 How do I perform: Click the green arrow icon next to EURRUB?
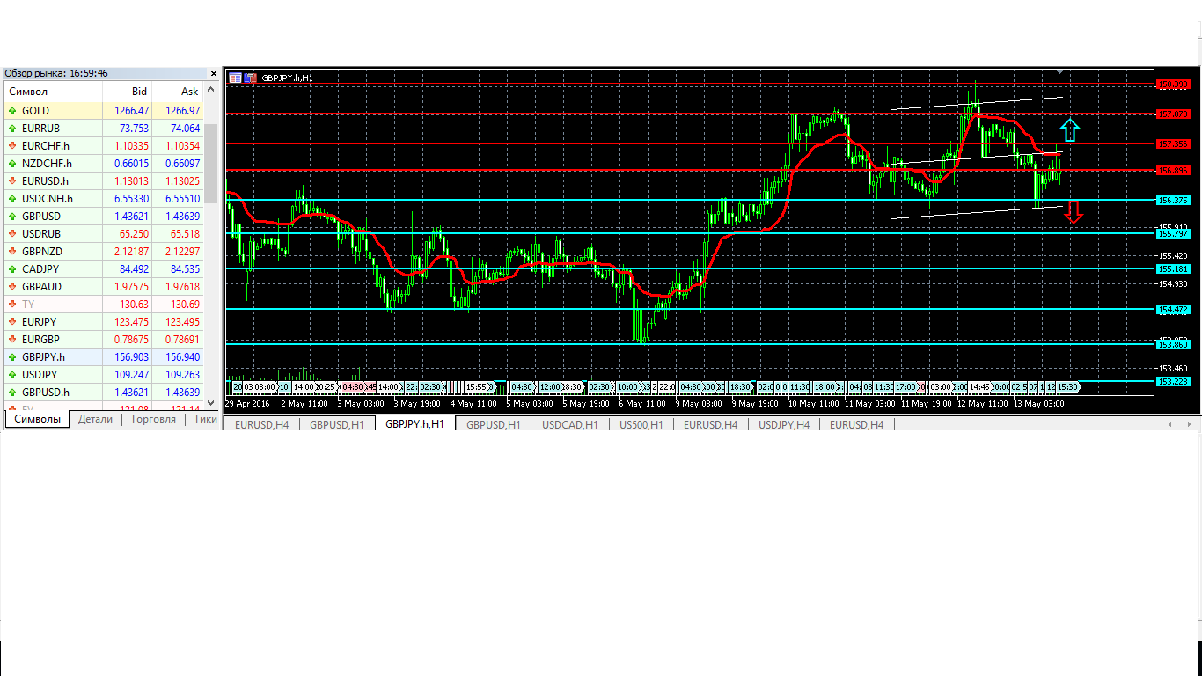click(12, 129)
